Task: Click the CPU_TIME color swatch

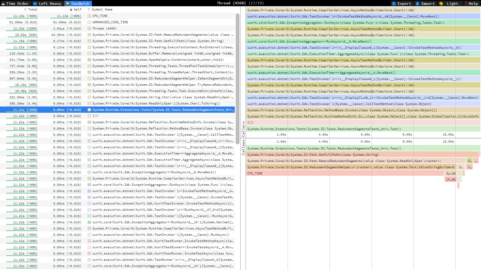Action: pyautogui.click(x=89, y=16)
